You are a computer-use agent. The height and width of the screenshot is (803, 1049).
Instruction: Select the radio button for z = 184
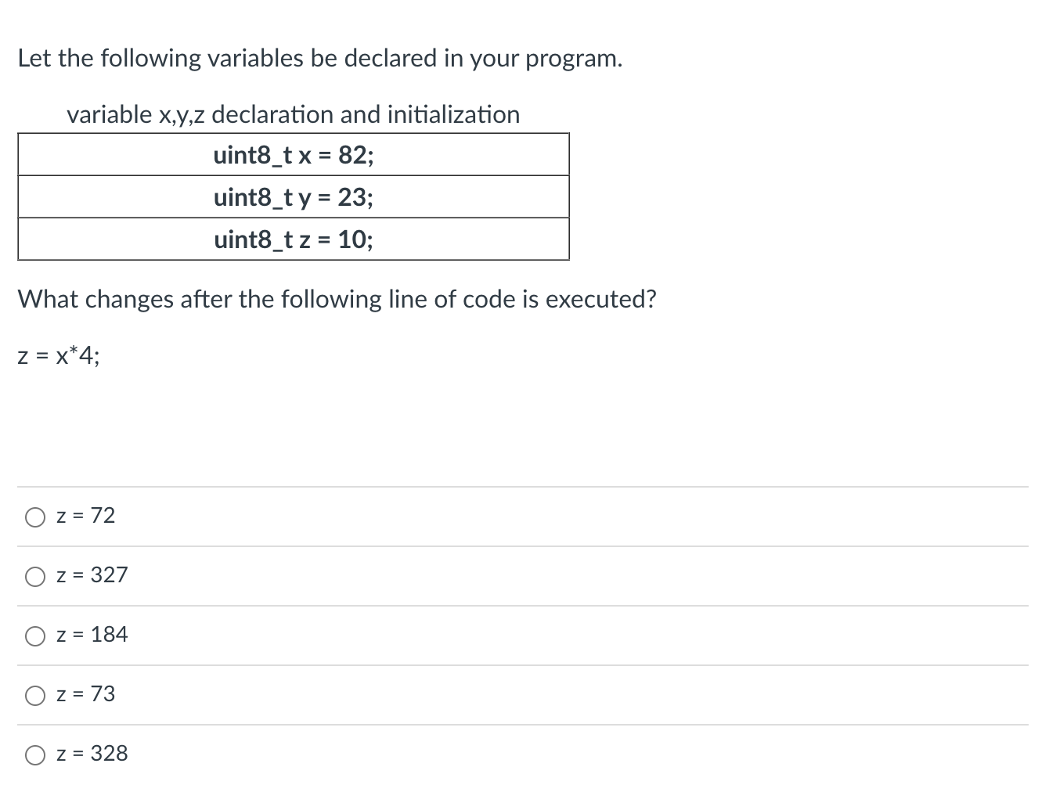(x=34, y=636)
